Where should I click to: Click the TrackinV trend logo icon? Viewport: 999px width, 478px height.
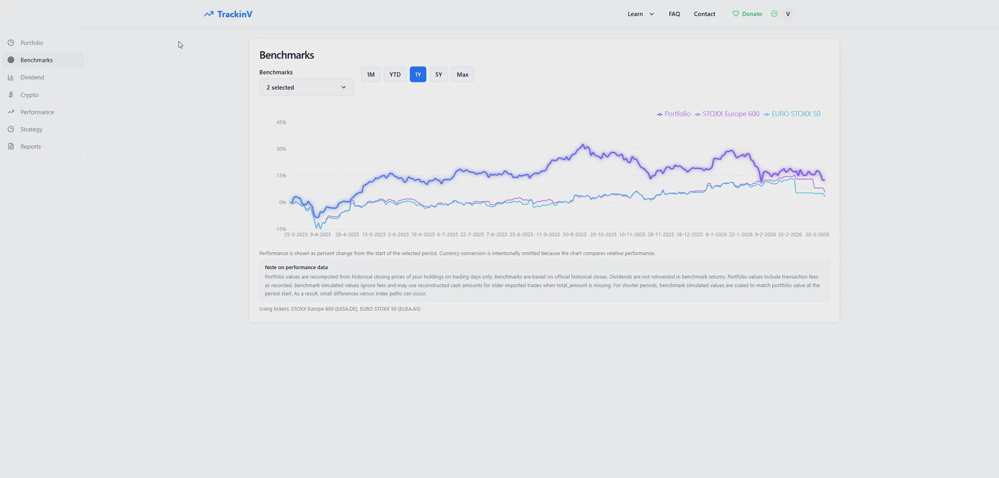209,14
